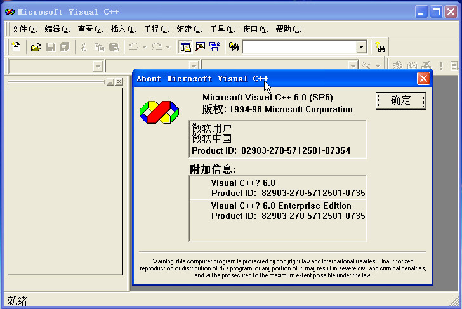Image resolution: width=462 pixels, height=309 pixels.
Task: Minimize the Microsoft Visual C++ main window
Action: tap(421, 12)
